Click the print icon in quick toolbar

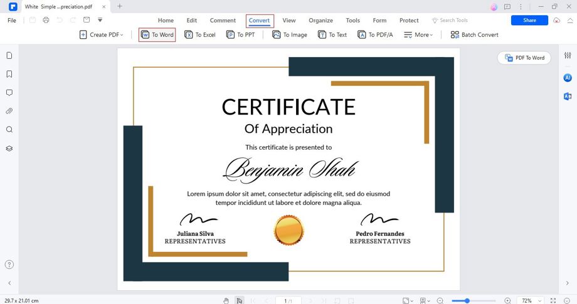click(x=46, y=20)
